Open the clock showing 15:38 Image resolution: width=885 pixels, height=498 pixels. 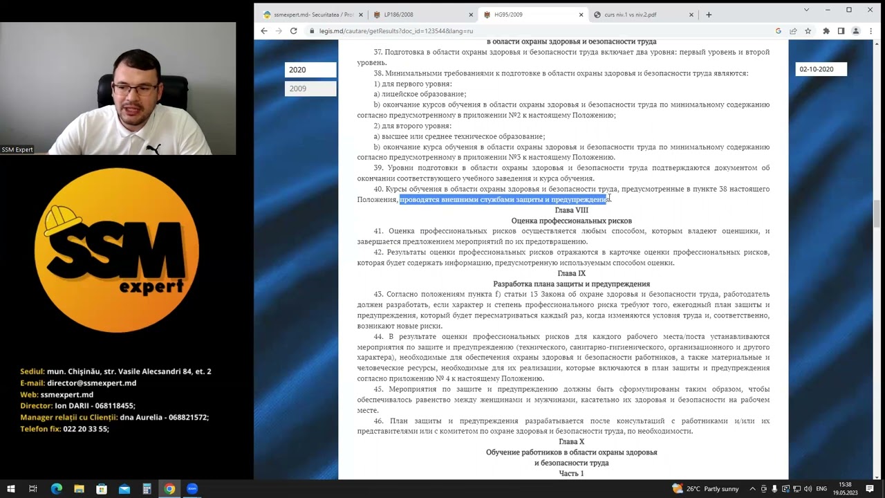click(x=845, y=489)
